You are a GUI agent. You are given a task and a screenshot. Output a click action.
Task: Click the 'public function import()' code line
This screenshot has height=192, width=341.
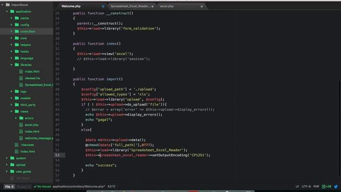98,79
